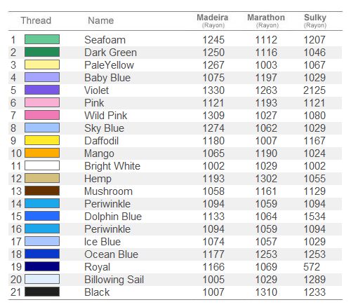The width and height of the screenshot is (351, 307).
Task: Choose the Billowing Sail swatch
Action: pyautogui.click(x=42, y=279)
